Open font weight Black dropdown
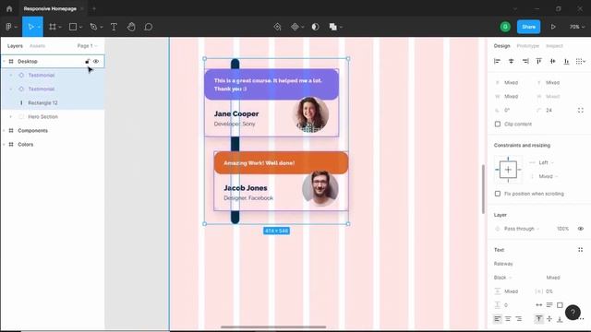Image resolution: width=591 pixels, height=332 pixels. [502, 278]
